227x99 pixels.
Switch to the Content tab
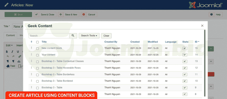[10, 35]
